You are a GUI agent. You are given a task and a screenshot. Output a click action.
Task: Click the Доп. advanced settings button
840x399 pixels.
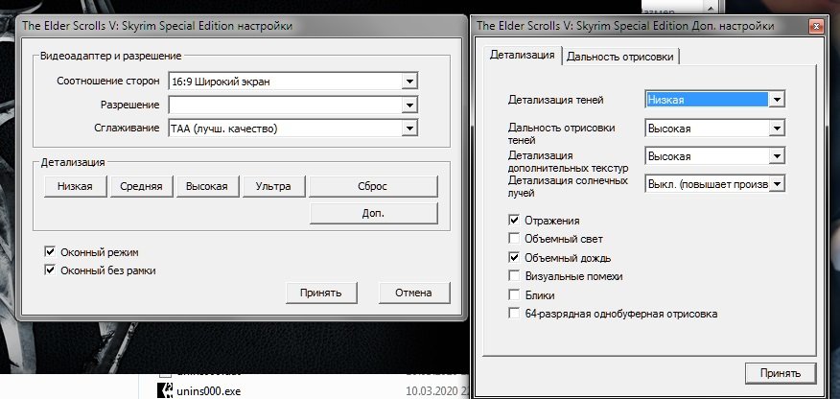[x=374, y=213]
